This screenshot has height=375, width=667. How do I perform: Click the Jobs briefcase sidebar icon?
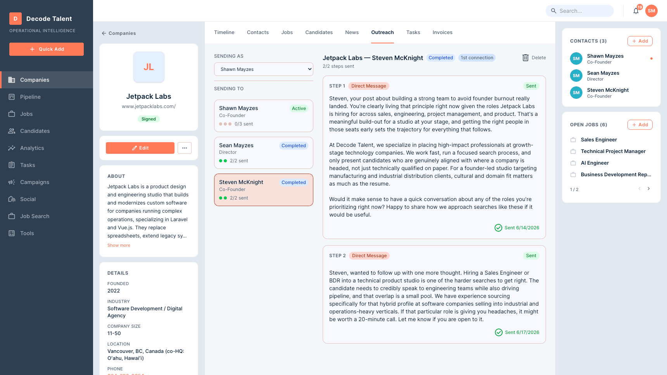click(x=12, y=114)
